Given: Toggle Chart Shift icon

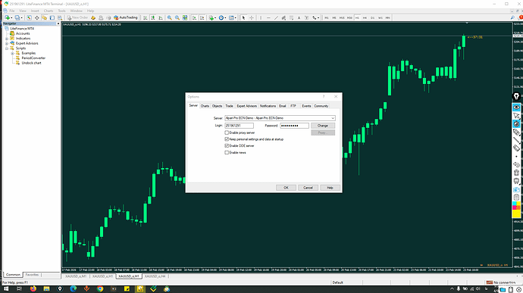Looking at the screenshot, I should pos(202,17).
